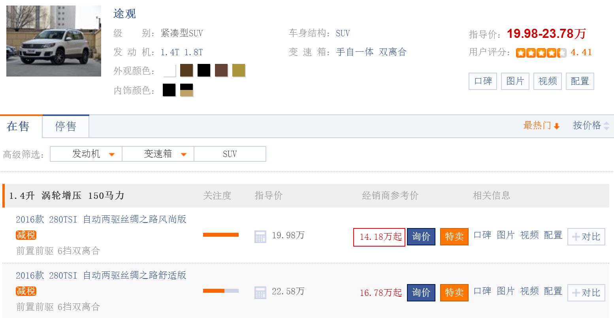Click the calculator icon beside 19.98万
614x318 pixels.
pos(260,237)
